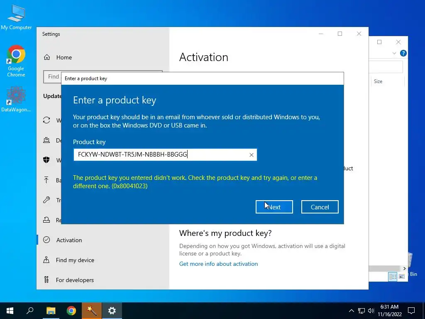Image resolution: width=425 pixels, height=319 pixels.
Task: Click the taskbar search magnifier
Action: (30, 311)
